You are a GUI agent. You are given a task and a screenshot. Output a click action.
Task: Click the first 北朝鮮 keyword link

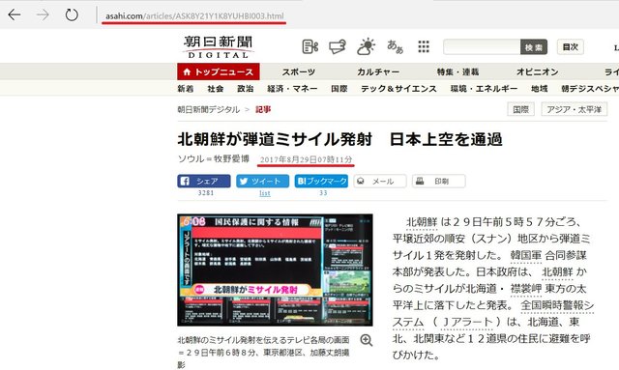[x=422, y=222]
